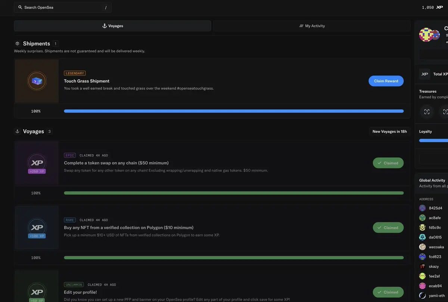The image size is (448, 302).
Task: Open the Edit your profile +50 XP thumbnail
Action: pyautogui.click(x=37, y=287)
